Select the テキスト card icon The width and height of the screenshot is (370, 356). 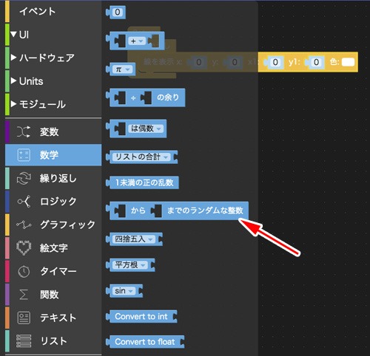coord(24,318)
